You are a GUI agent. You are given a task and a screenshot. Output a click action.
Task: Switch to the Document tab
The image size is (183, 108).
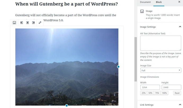coord(145,2)
